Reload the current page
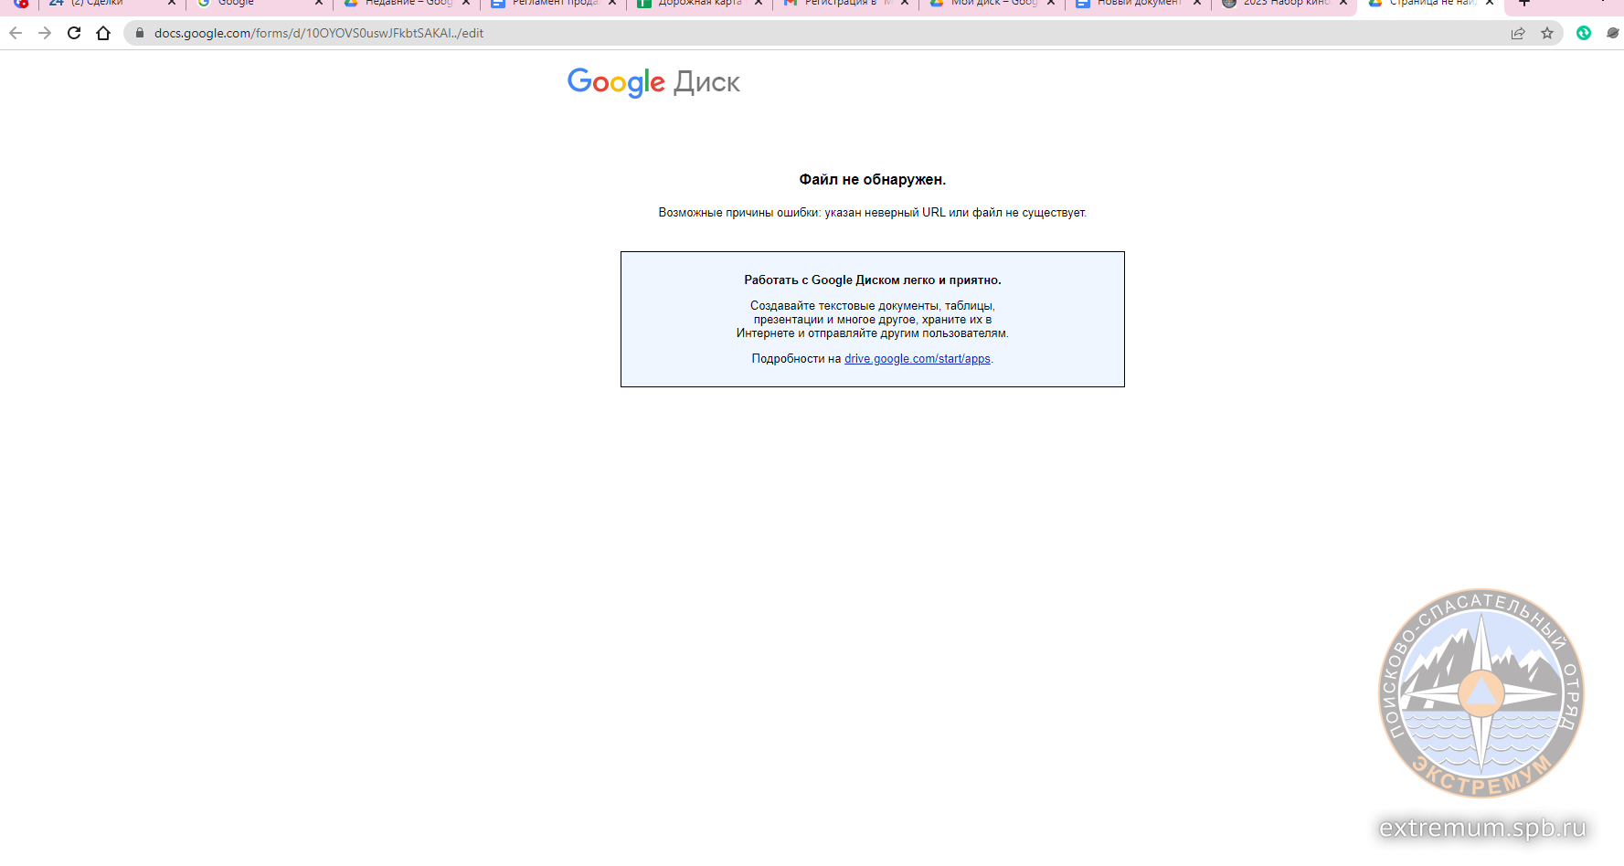Screen dimensions: 1624x866 coord(74,33)
